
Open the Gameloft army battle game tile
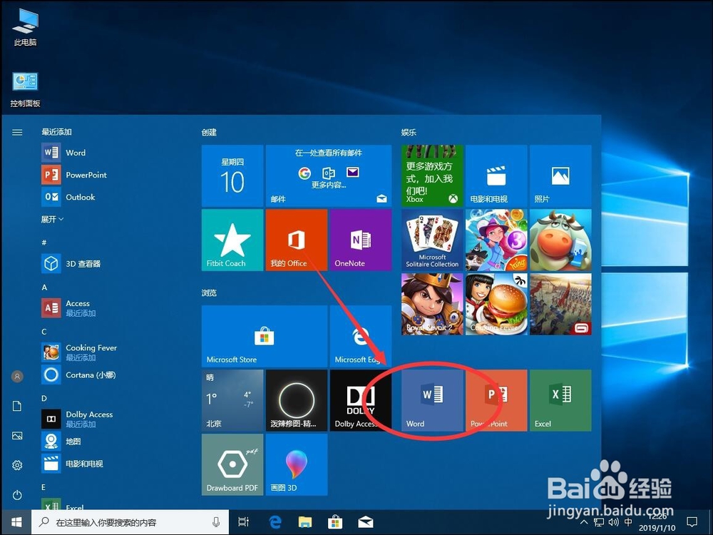[x=560, y=305]
